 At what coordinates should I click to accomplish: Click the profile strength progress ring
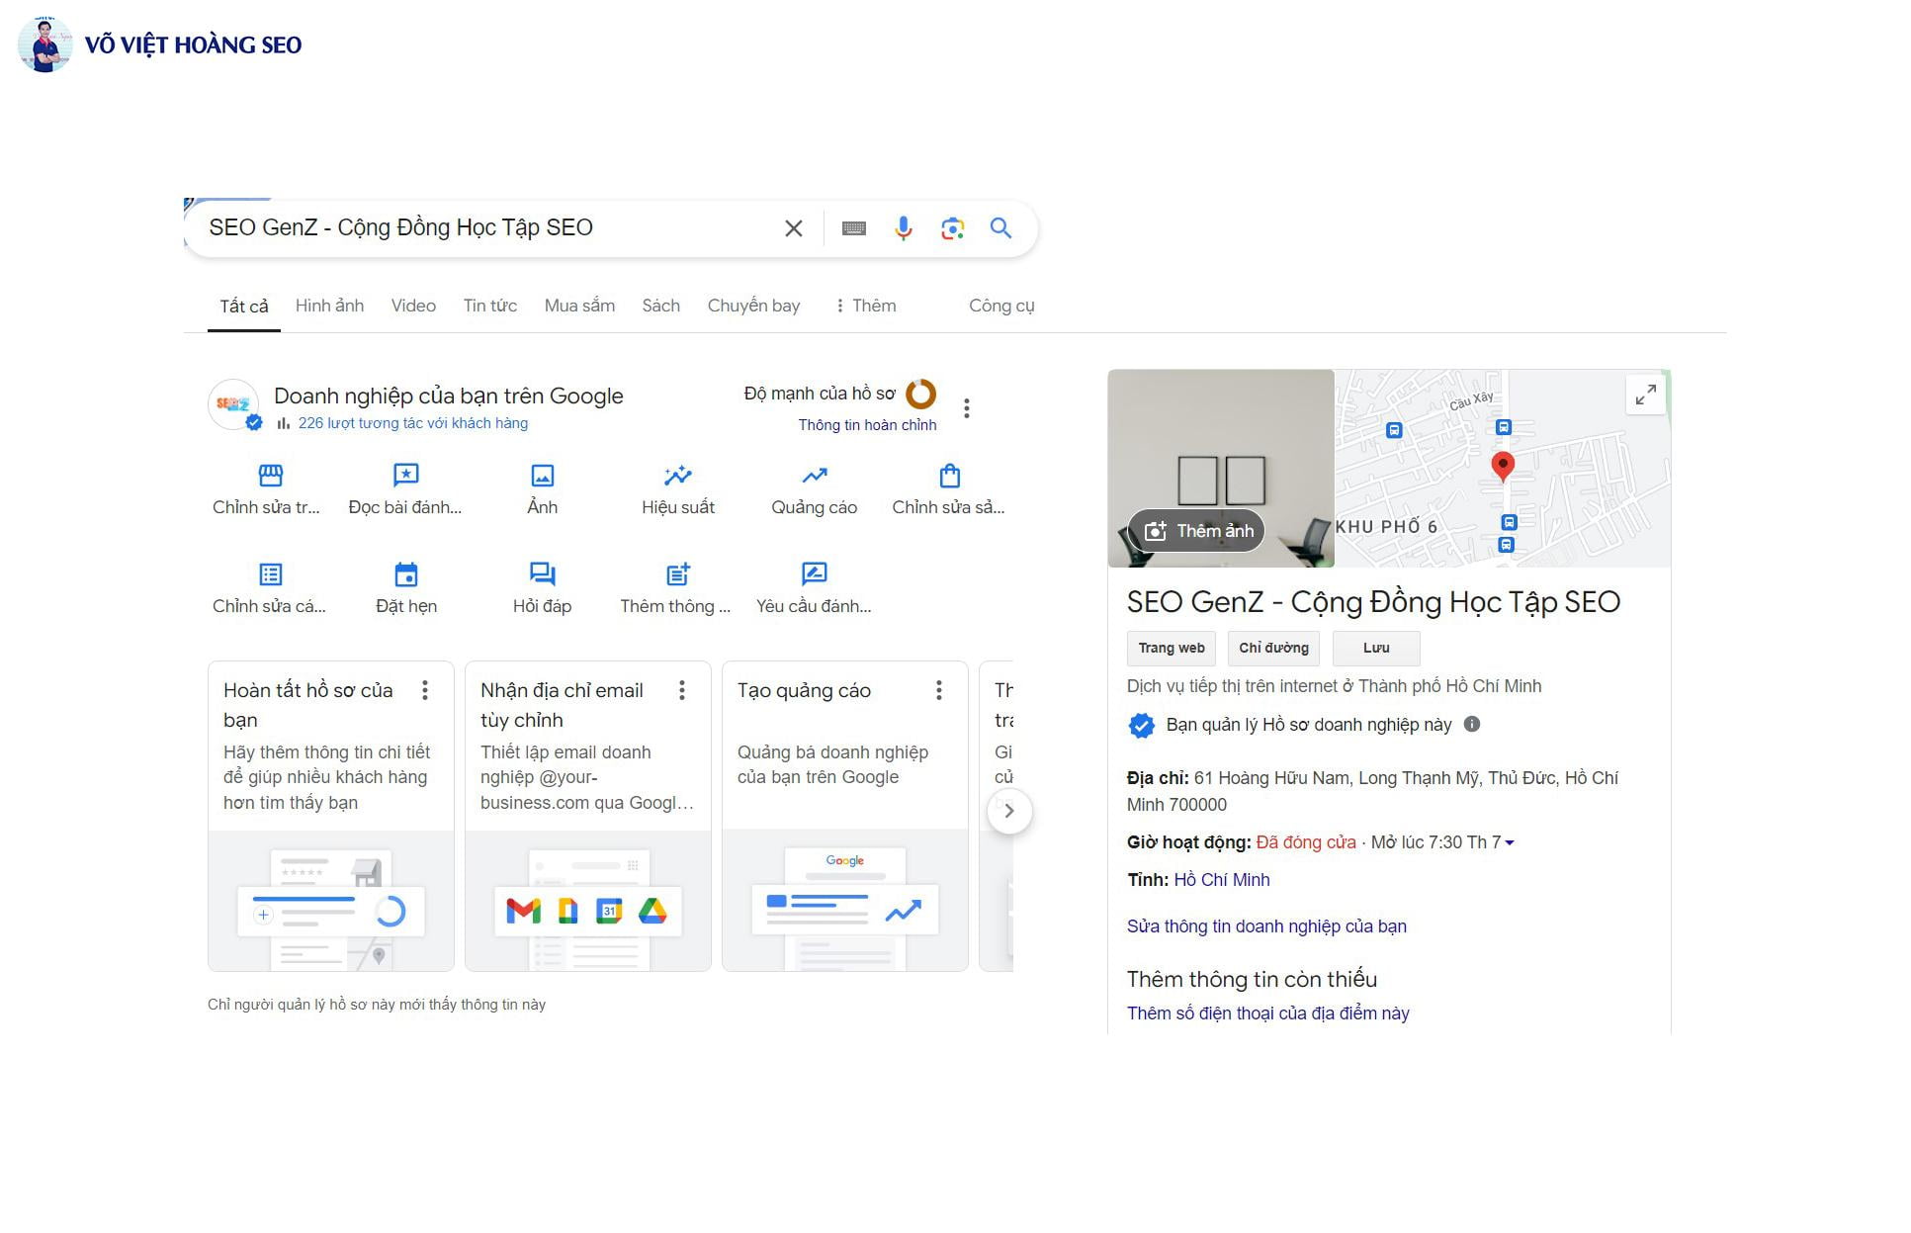(920, 394)
